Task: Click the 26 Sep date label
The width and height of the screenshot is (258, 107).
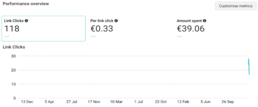Action: coord(228,102)
